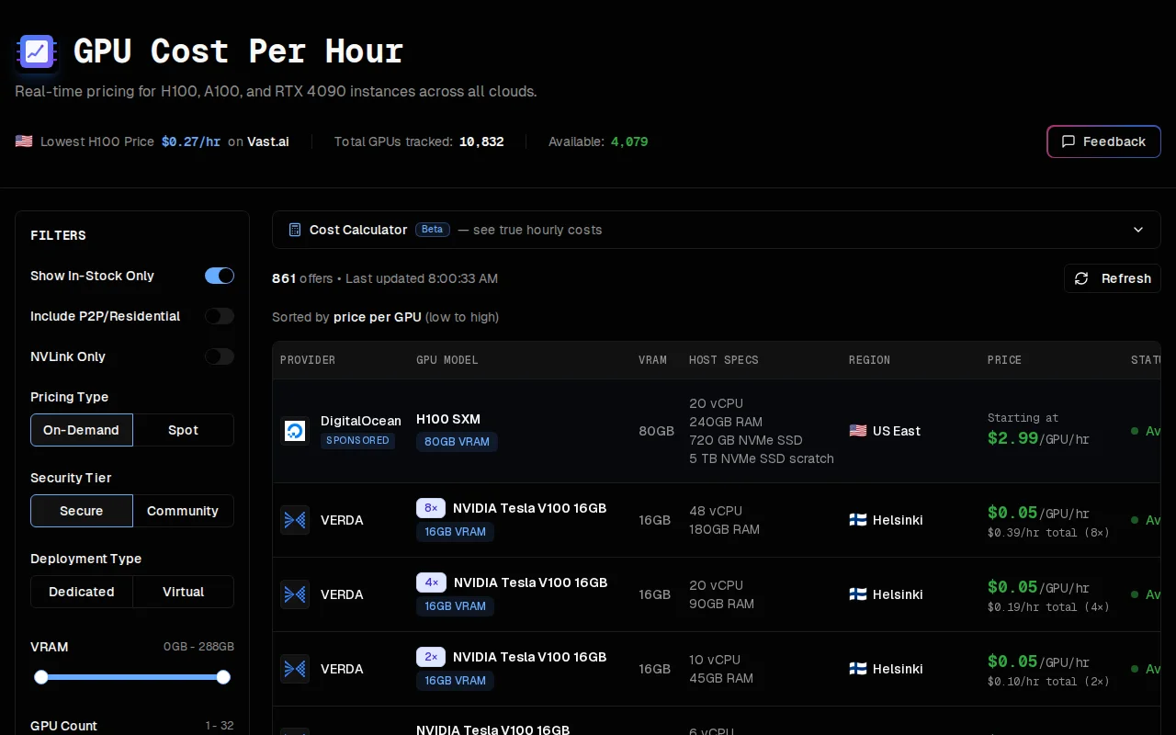Click the Finland flag in the 2× V100 row

click(x=857, y=669)
